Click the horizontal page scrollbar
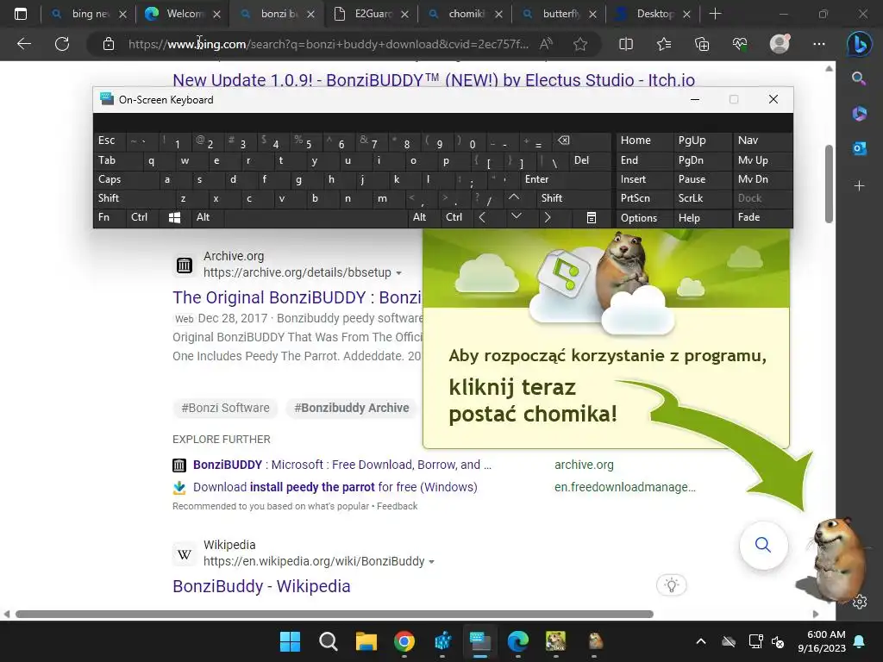Viewport: 883px width, 662px height. 335,614
